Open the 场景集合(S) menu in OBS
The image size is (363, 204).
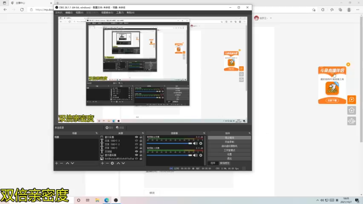107,13
